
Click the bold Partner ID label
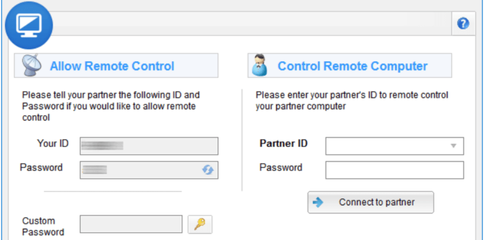point(284,143)
